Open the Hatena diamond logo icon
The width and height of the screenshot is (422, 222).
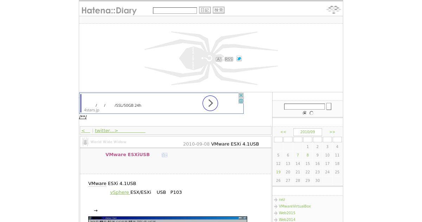(334, 10)
